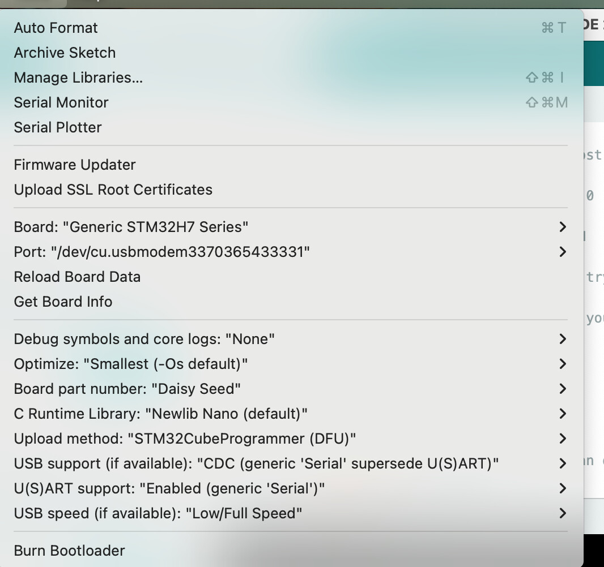Open Board part number Daisy Seed submenu

(x=127, y=389)
